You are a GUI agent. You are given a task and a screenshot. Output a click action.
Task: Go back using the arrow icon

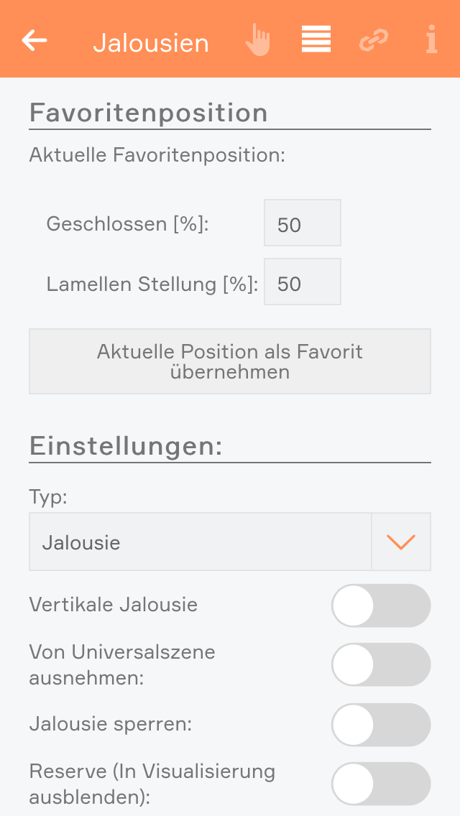click(x=34, y=40)
